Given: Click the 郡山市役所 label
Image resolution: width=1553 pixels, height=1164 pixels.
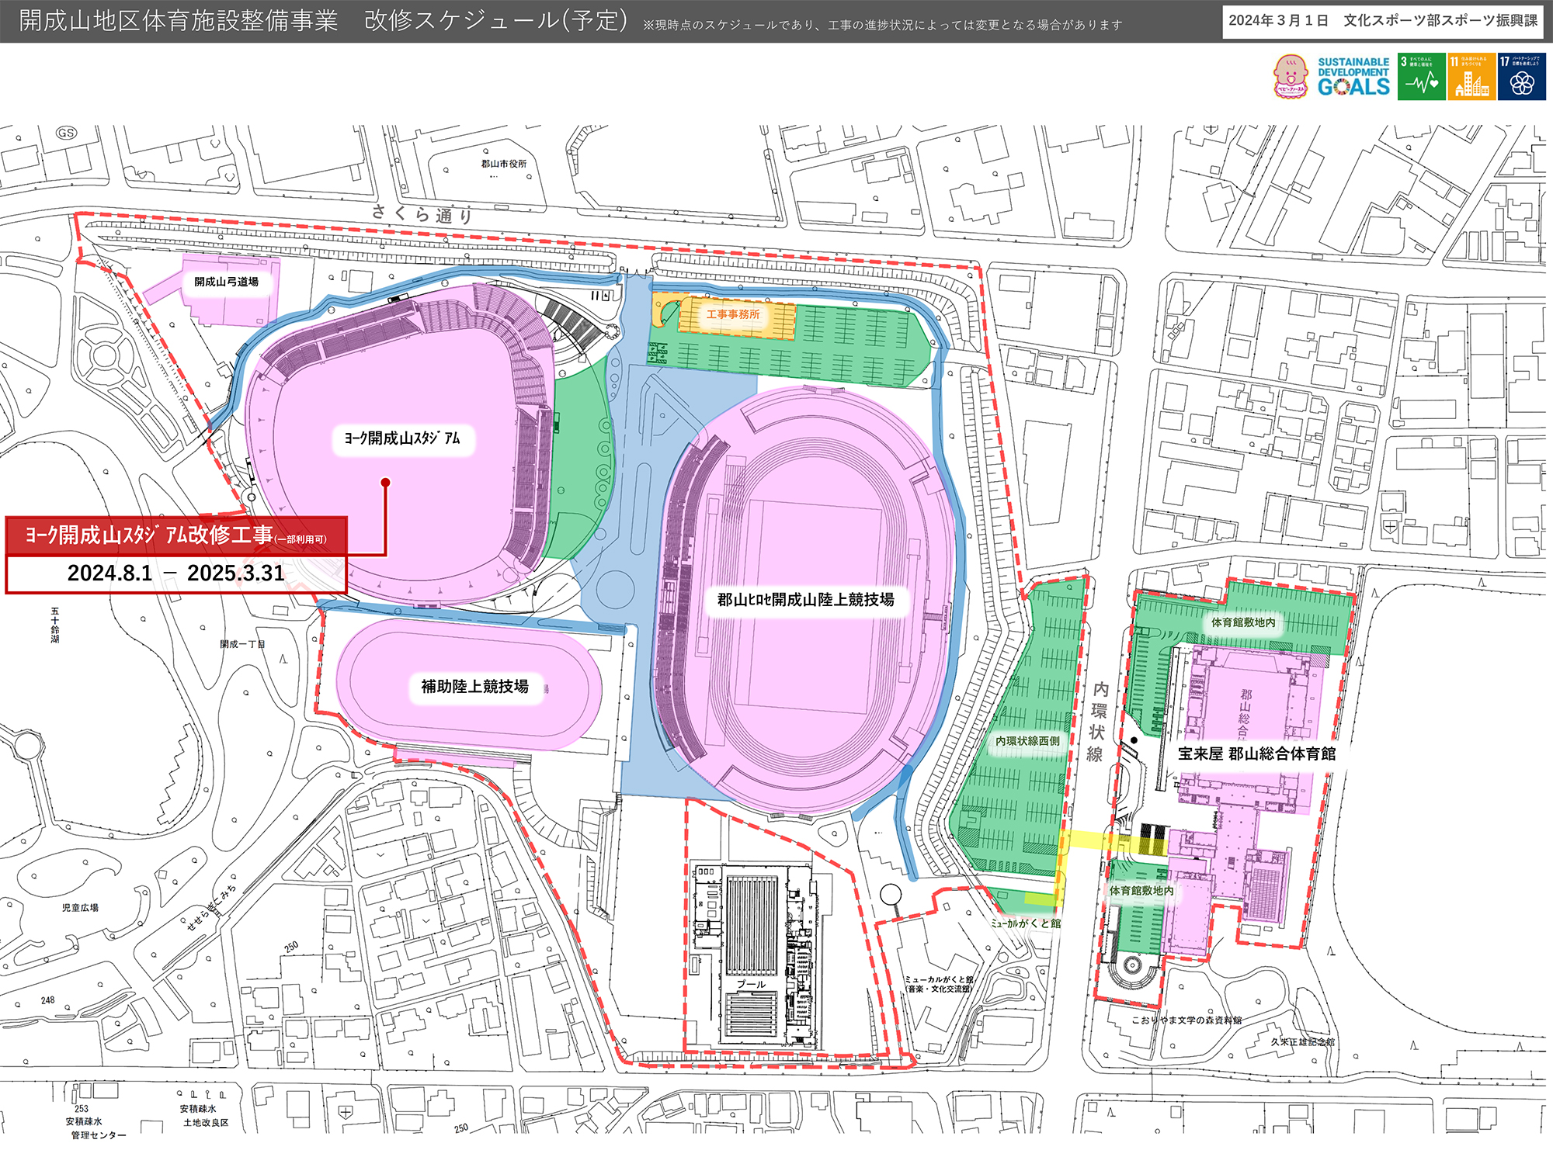Looking at the screenshot, I should click(504, 164).
